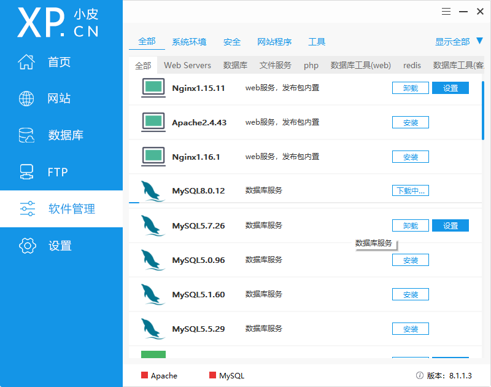Filter by Web Servers

(x=187, y=65)
